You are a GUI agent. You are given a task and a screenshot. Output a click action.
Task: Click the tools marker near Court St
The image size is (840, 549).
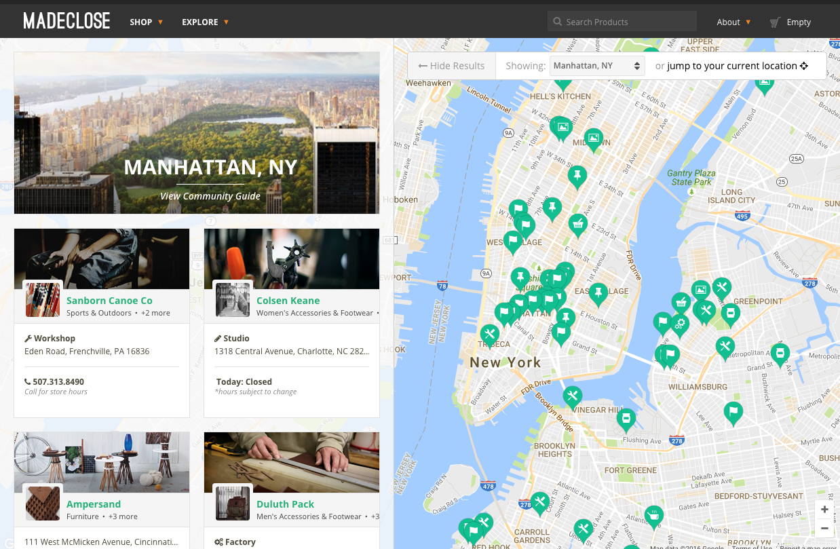[540, 503]
